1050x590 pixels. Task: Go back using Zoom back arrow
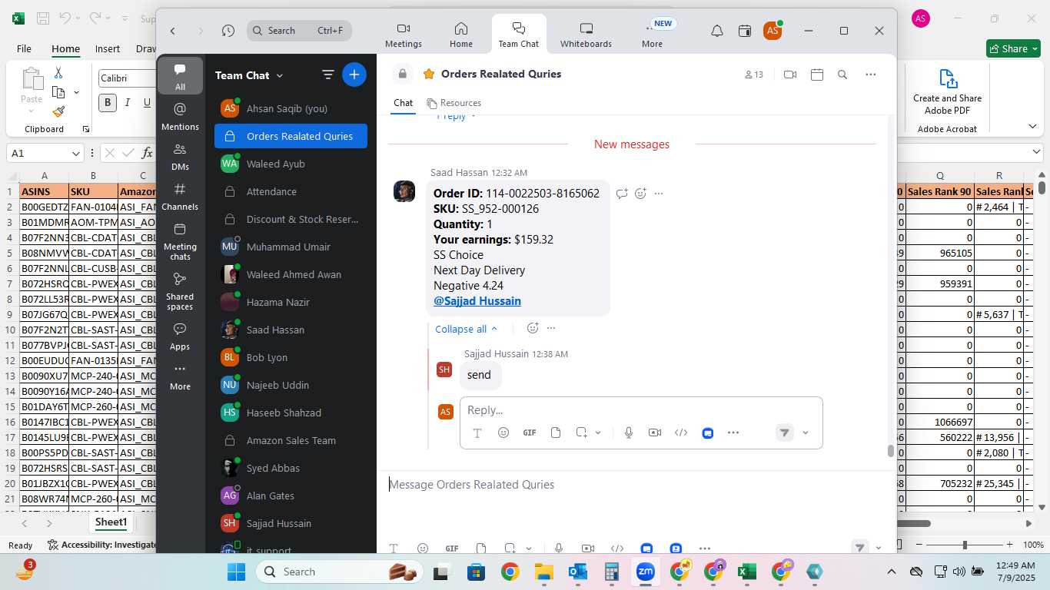tap(173, 31)
